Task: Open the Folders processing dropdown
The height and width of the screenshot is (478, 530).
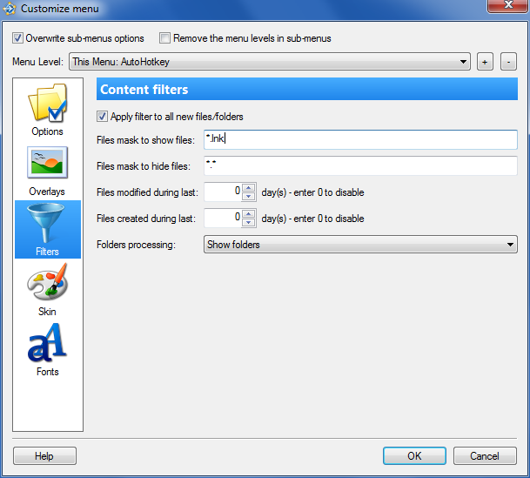Action: 510,245
